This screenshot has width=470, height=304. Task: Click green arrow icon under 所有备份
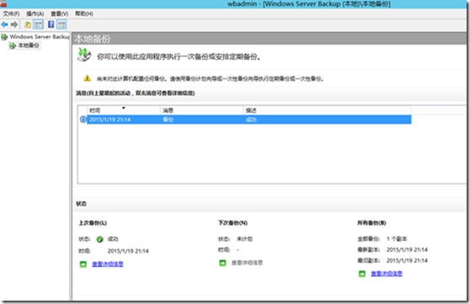pyautogui.click(x=362, y=274)
